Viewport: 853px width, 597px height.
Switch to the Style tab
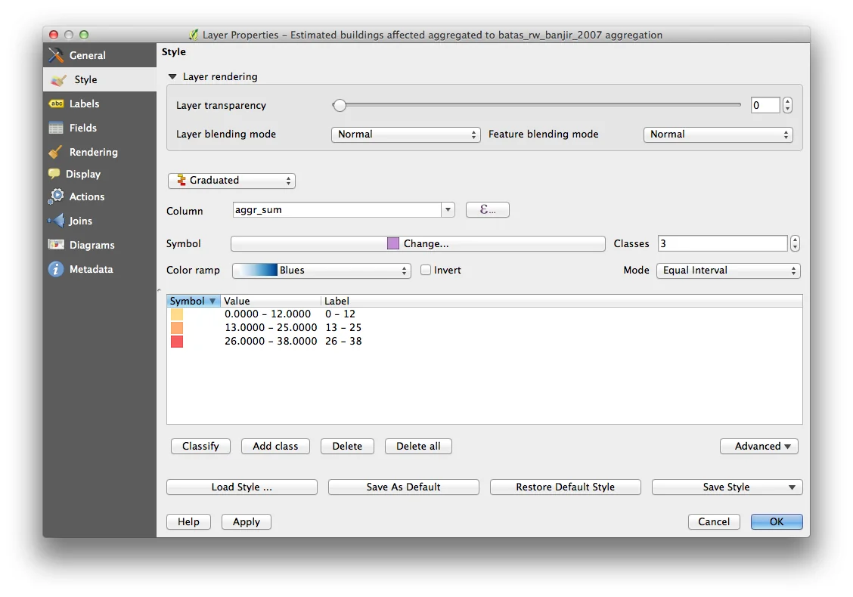85,79
